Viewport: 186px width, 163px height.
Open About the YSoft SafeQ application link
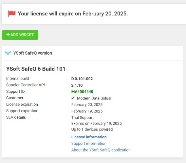click(101, 150)
